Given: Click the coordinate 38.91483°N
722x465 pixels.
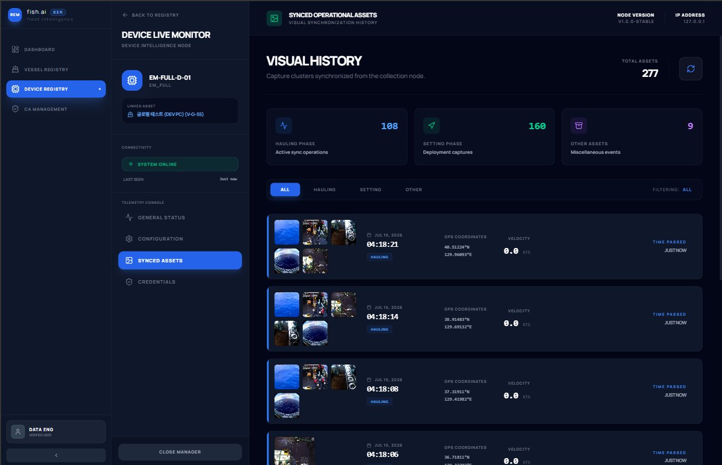Looking at the screenshot, I should click(x=457, y=319).
